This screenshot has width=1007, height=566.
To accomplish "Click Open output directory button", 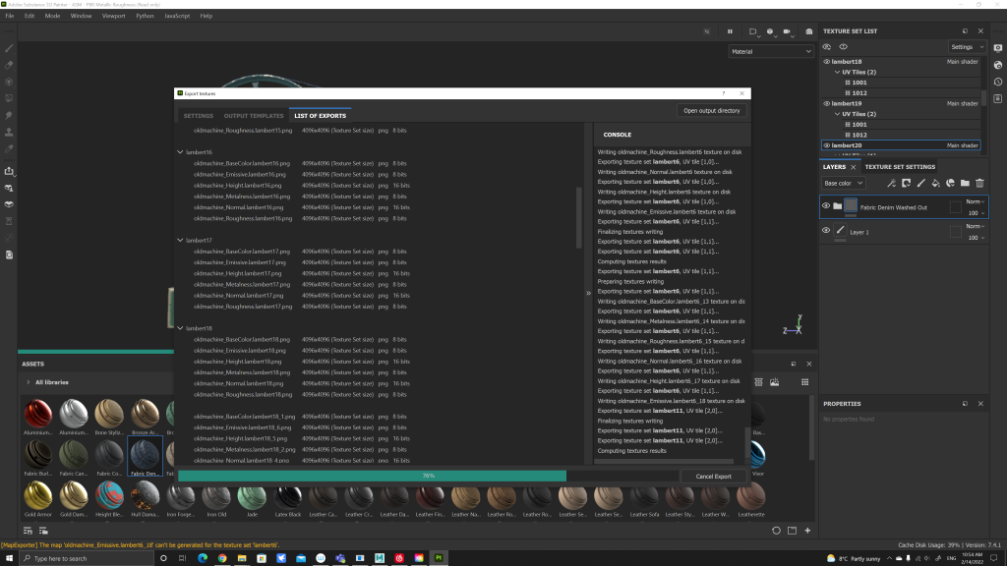I will pyautogui.click(x=712, y=111).
